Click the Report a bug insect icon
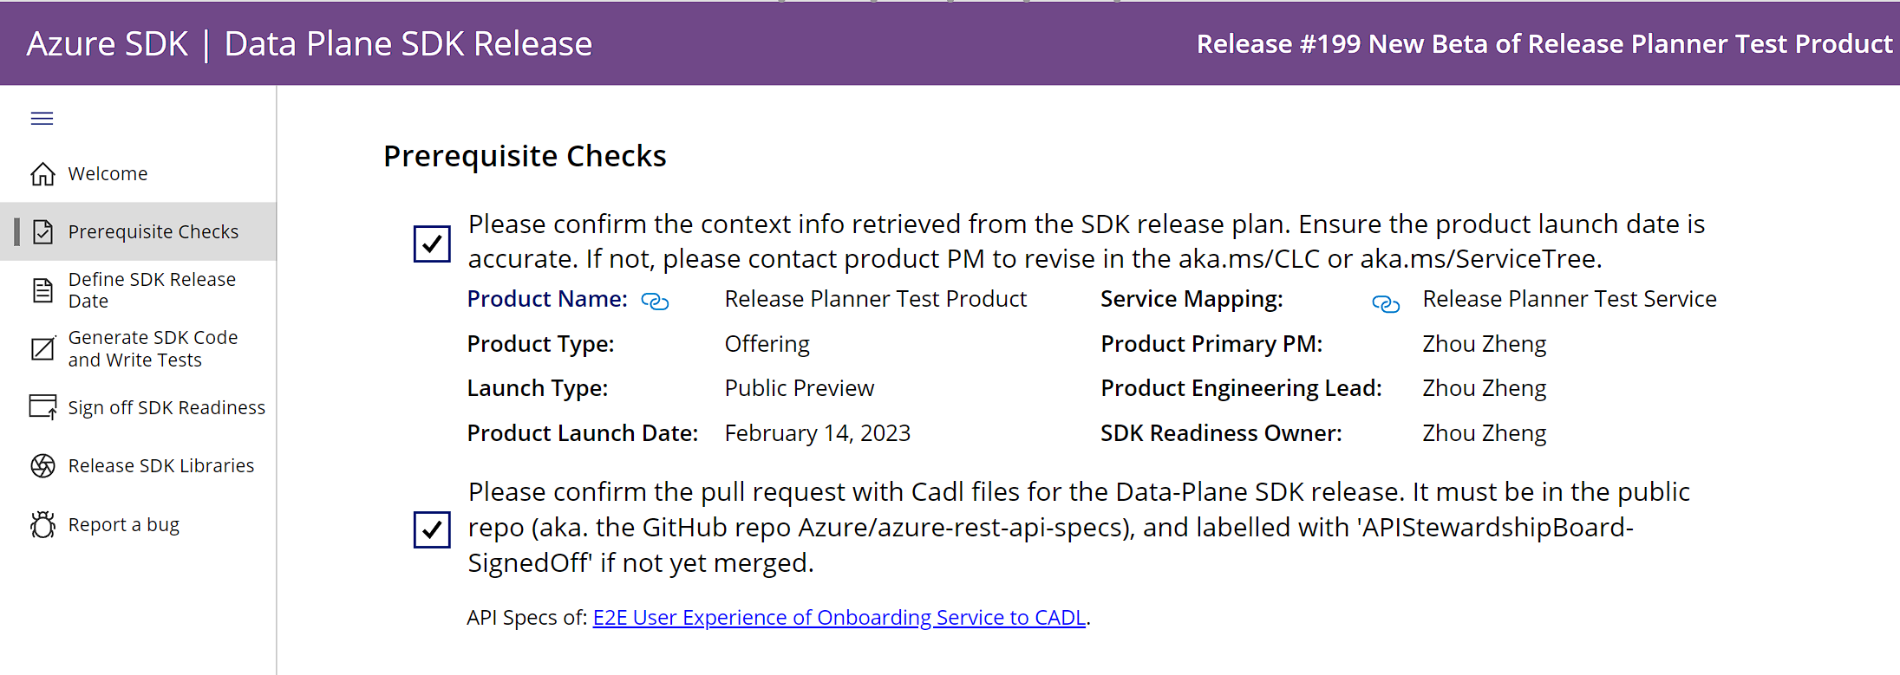Screen dimensions: 1900x675 (42, 524)
